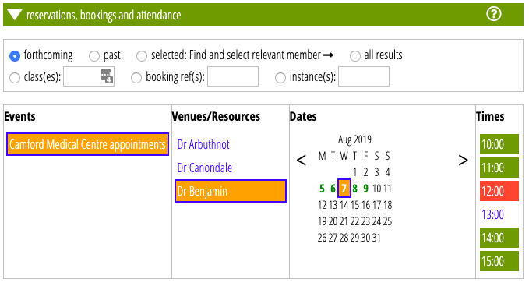Screen dimensions: 529x286
Task: Click the instance(s) input box
Action: click(x=364, y=76)
